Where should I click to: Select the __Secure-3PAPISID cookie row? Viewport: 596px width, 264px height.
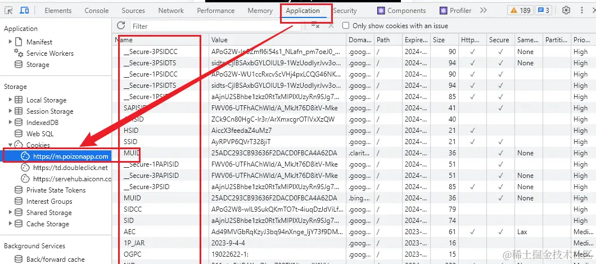point(354,176)
